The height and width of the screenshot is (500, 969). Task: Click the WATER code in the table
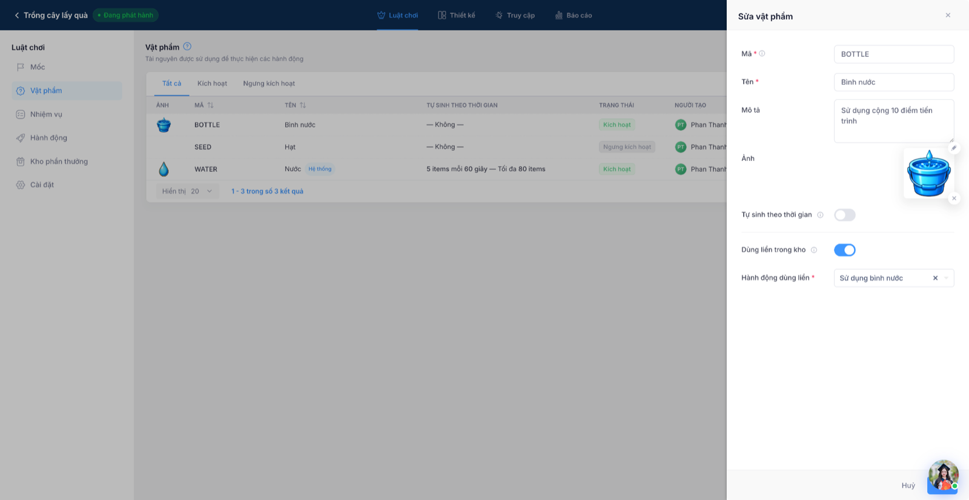(x=206, y=169)
